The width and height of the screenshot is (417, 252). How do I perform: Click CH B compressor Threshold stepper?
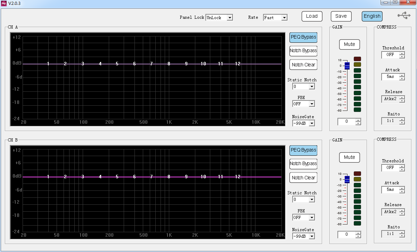(402, 168)
